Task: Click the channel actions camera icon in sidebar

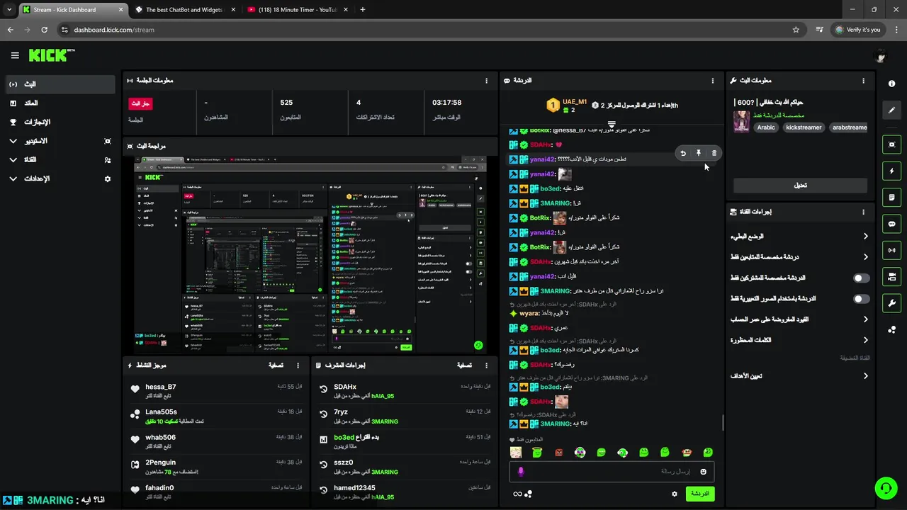Action: (x=891, y=276)
